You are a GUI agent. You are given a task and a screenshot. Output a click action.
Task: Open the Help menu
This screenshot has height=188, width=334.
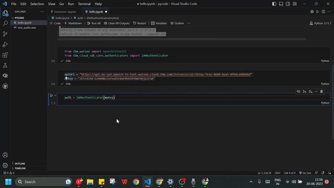pos(98,4)
